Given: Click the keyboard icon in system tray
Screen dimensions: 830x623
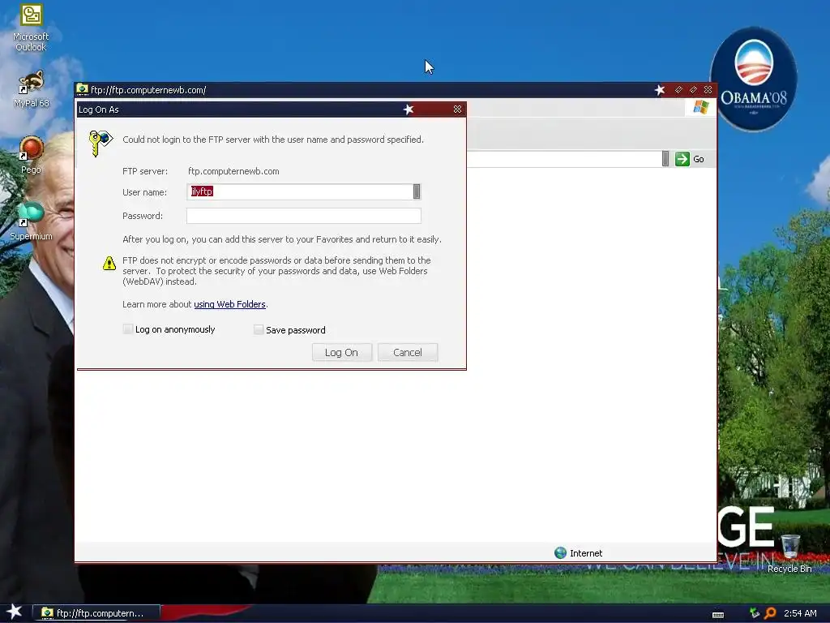Looking at the screenshot, I should coord(718,614).
